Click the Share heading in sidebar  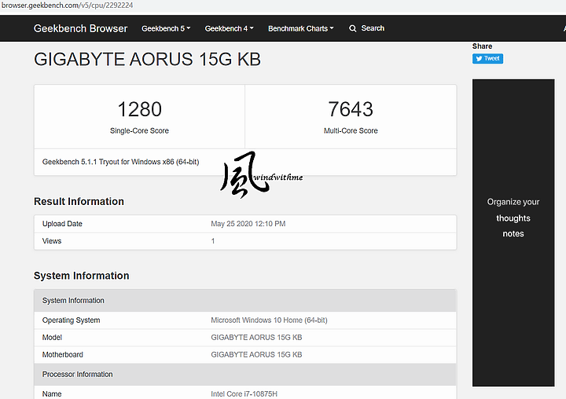click(x=482, y=46)
